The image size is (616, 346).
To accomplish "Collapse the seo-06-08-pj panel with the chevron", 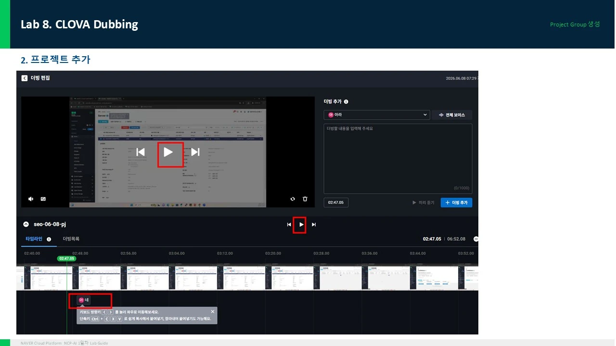I will tap(26, 224).
